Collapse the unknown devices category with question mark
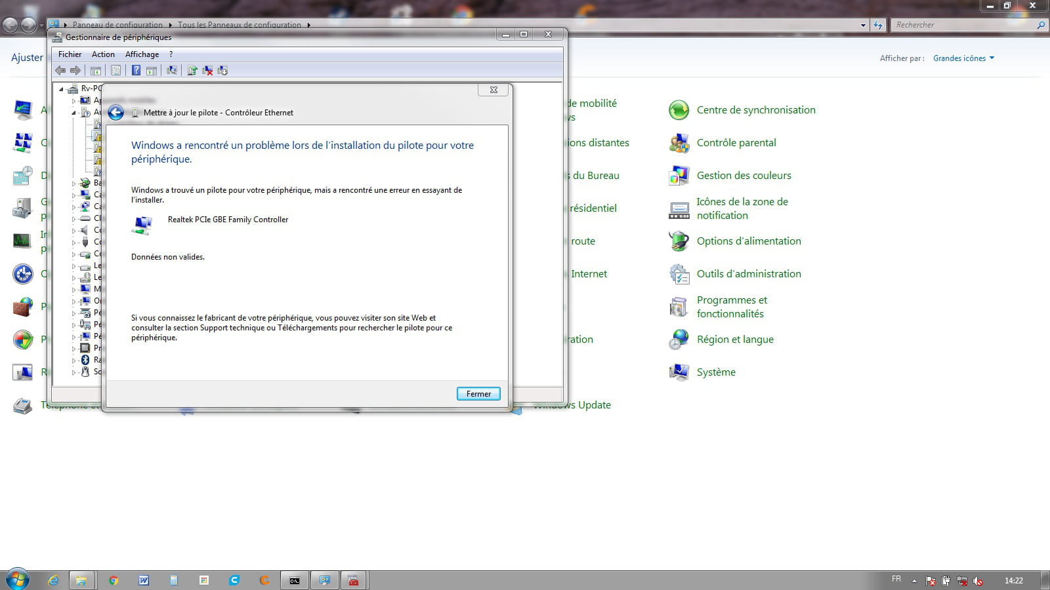Image resolution: width=1050 pixels, height=590 pixels. click(x=73, y=112)
